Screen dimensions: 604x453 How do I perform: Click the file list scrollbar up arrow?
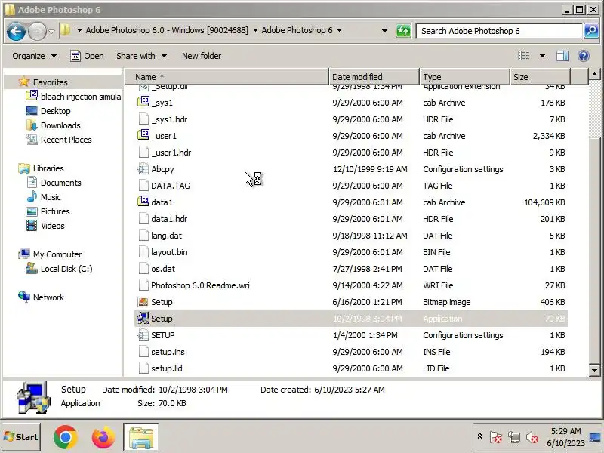(x=594, y=73)
